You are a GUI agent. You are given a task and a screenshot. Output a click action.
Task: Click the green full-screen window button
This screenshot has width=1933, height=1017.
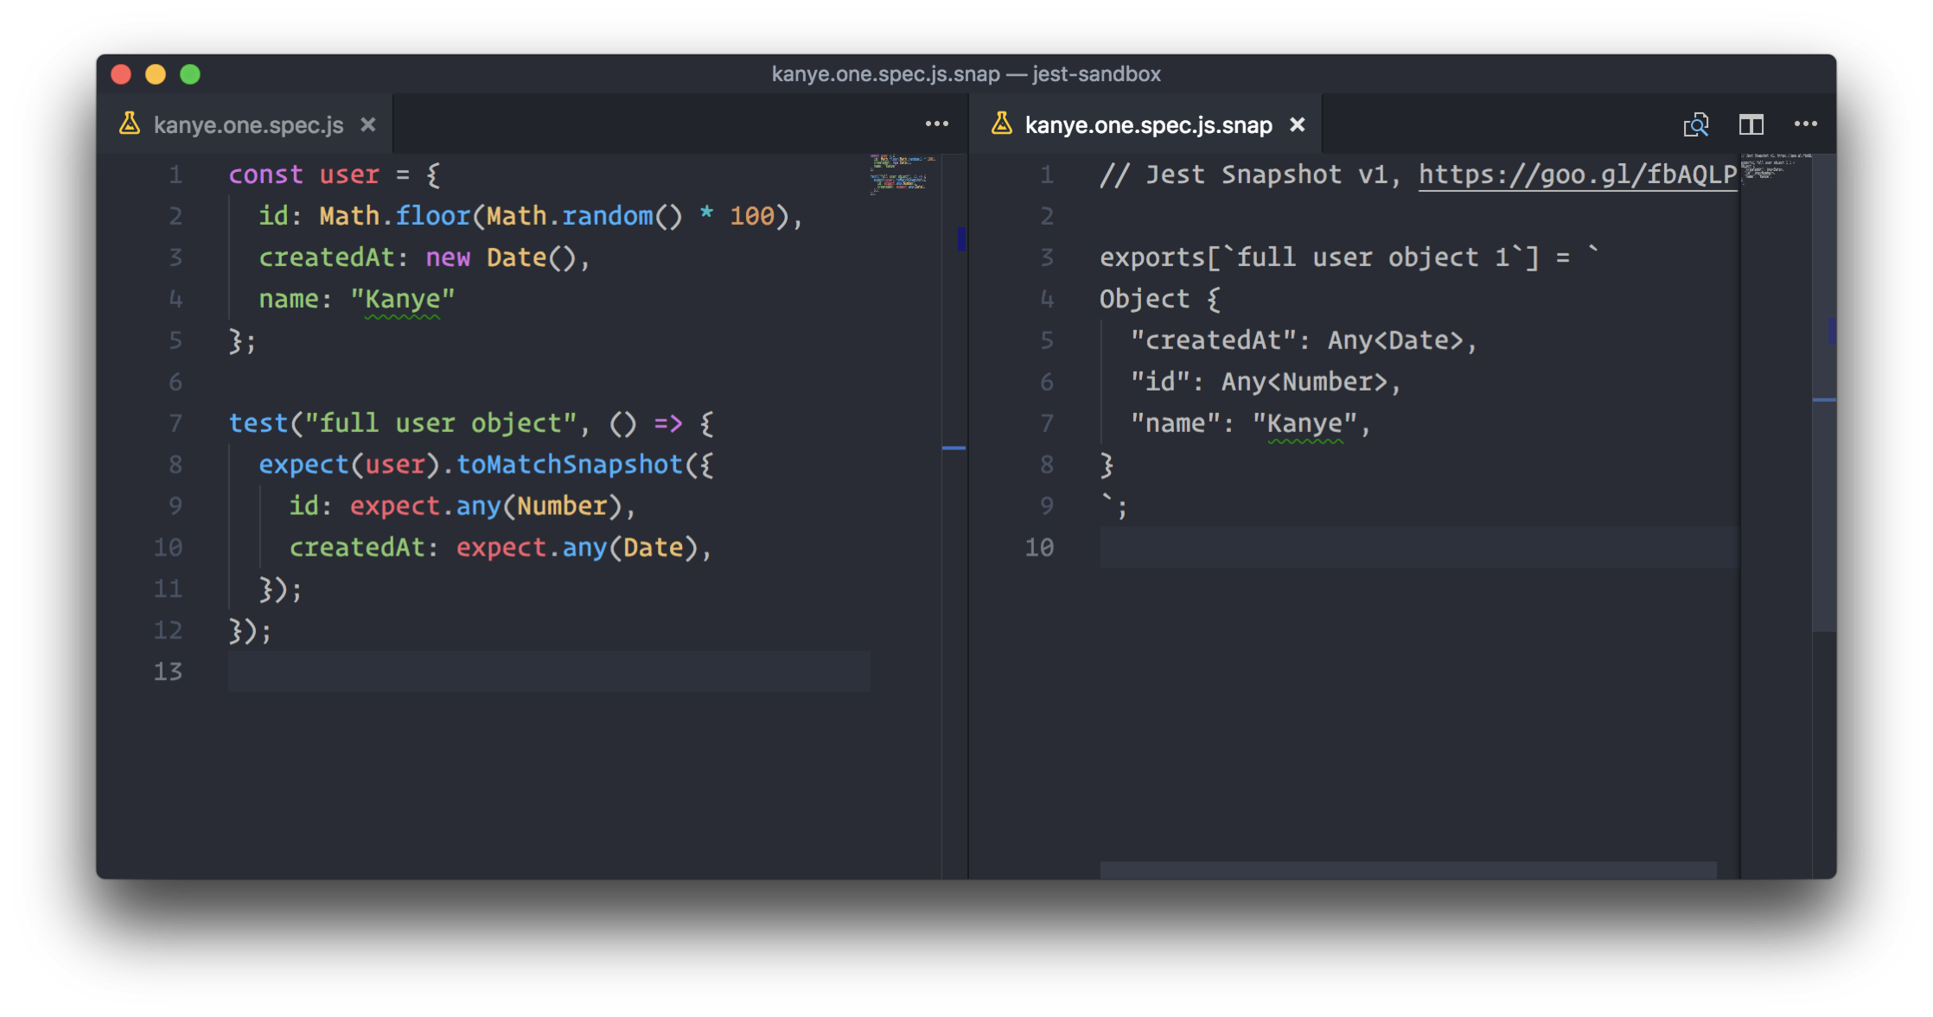pos(190,74)
